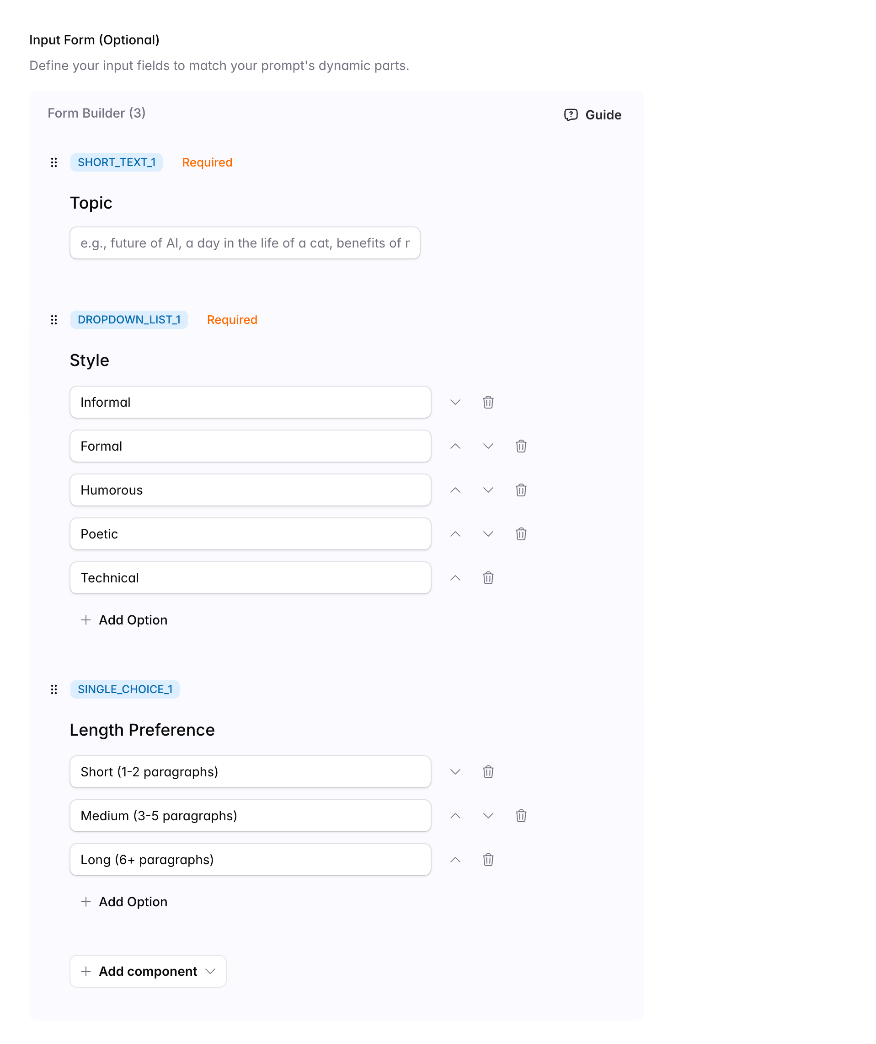The width and height of the screenshot is (876, 1044).
Task: Click the drag handle for DROPDOWN_LIST_1
Action: tap(54, 320)
